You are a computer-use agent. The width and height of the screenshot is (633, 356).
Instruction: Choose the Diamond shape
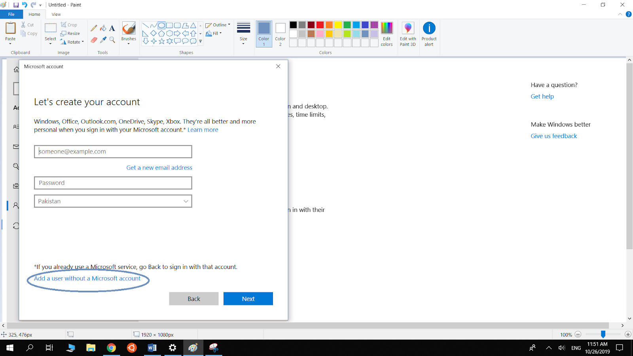pos(154,34)
